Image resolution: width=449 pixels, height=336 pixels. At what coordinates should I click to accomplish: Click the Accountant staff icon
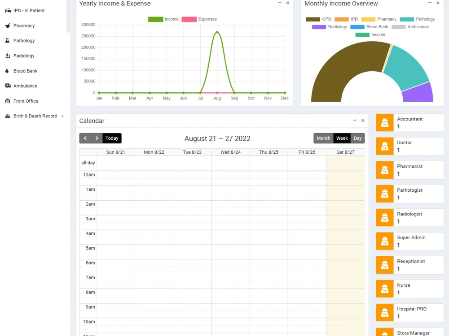tap(385, 123)
